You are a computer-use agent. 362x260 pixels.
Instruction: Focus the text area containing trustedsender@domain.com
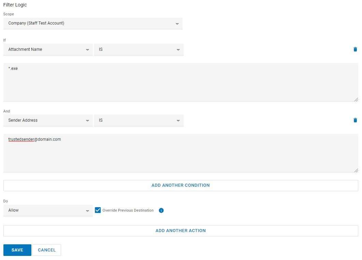[x=180, y=153]
